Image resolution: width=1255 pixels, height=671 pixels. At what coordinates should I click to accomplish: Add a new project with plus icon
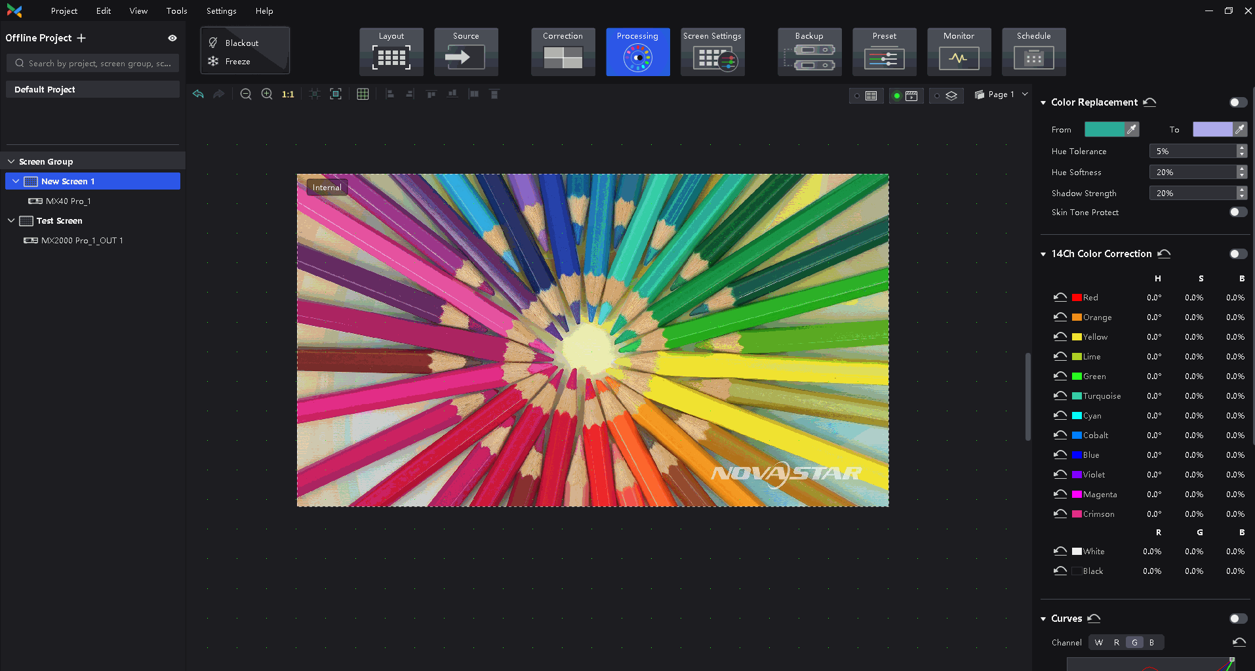coord(81,38)
